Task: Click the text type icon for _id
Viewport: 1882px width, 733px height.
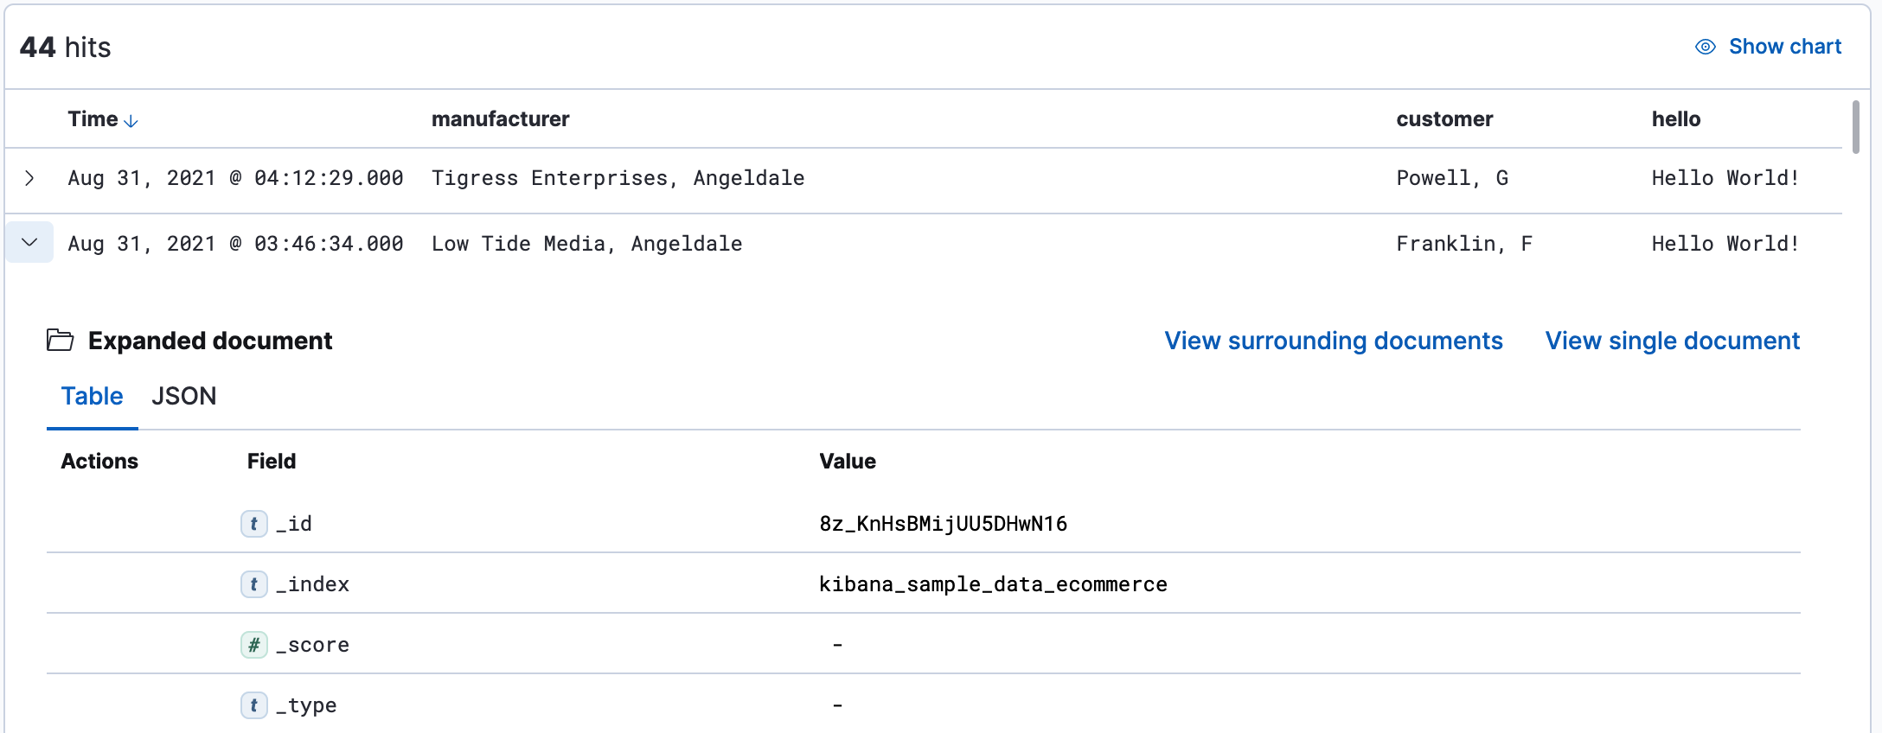Action: [x=253, y=524]
